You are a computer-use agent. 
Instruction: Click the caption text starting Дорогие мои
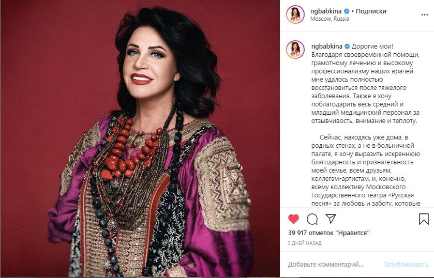(x=365, y=84)
